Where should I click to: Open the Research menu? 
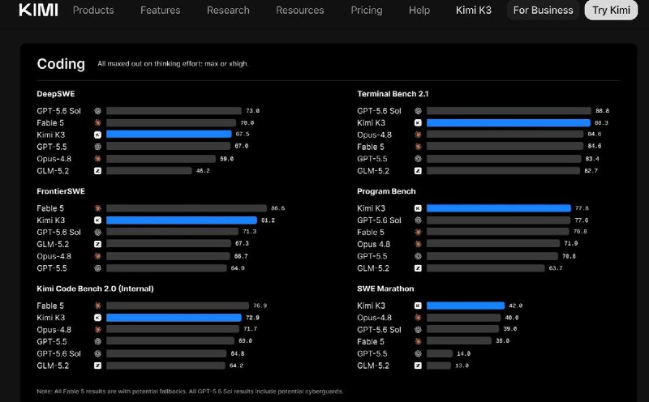click(x=228, y=10)
